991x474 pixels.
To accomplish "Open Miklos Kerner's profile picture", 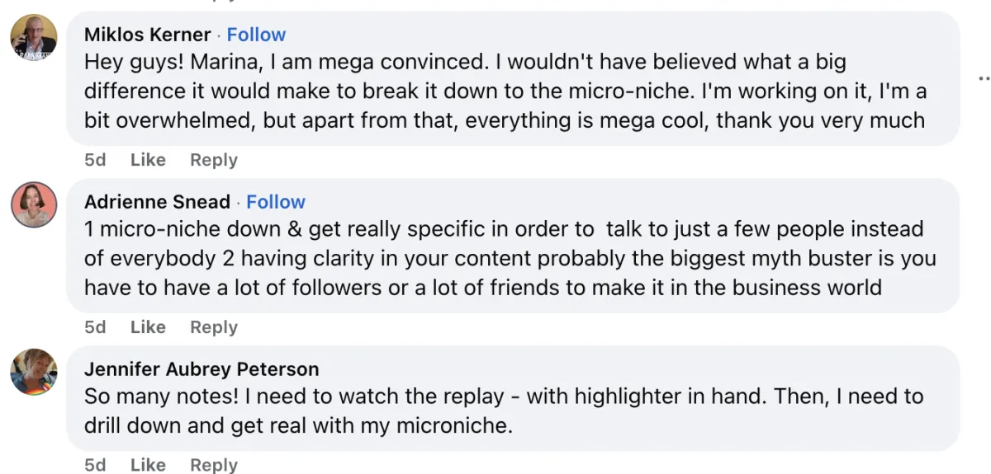I will point(34,36).
